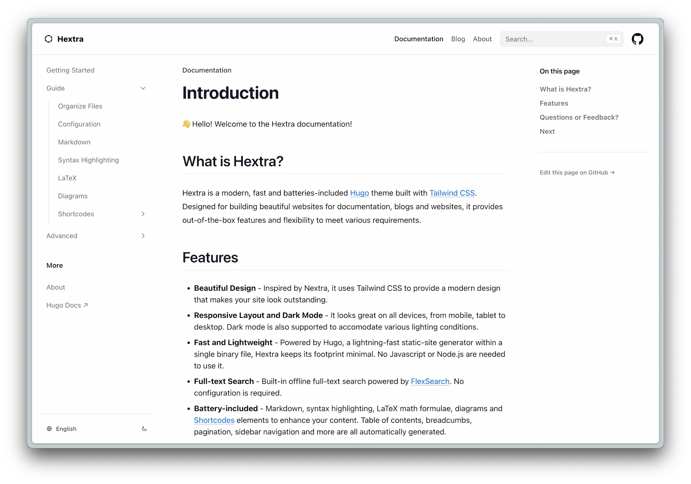Viewport: 691px width, 484px height.
Task: Click the arrow on Hugo Docs link
Action: 85,305
